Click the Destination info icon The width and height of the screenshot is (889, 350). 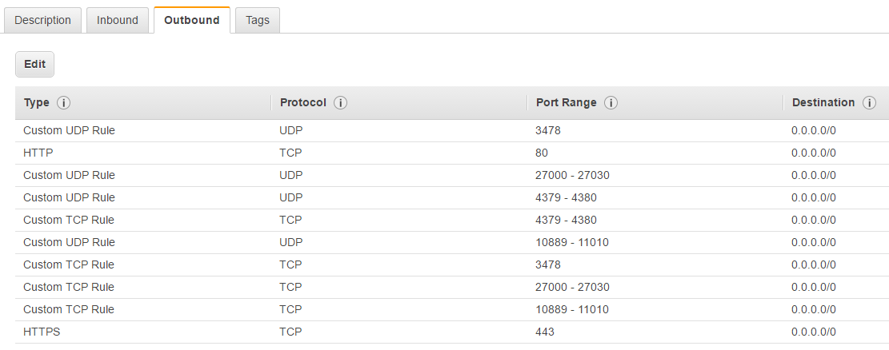tap(869, 103)
